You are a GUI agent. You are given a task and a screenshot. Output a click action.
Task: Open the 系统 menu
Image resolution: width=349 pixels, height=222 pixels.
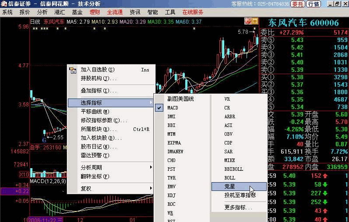(7, 12)
